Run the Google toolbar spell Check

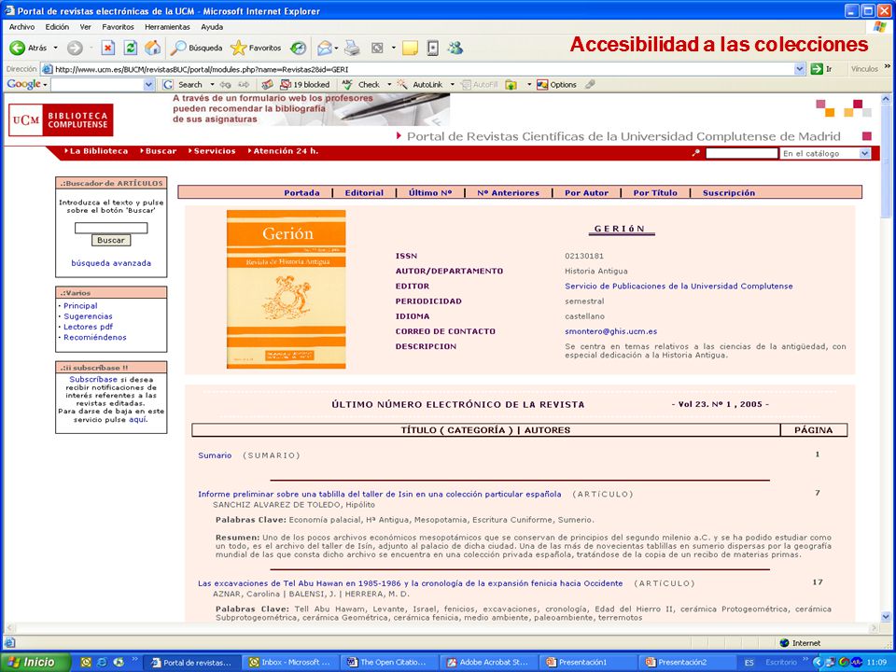click(x=361, y=85)
